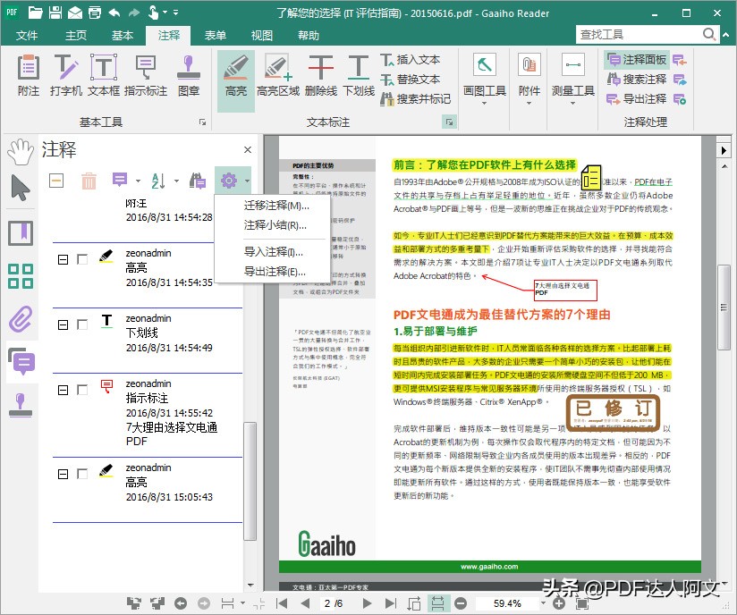Select the 删除线 strikethrough tool
The height and width of the screenshot is (615, 737).
click(x=320, y=75)
